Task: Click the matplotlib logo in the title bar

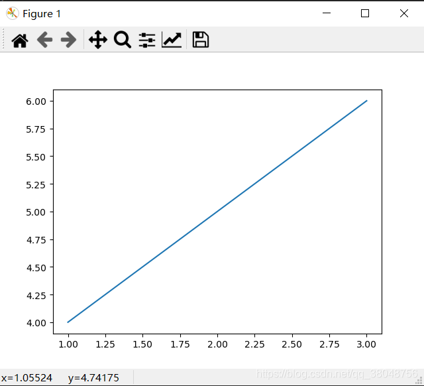Action: tap(13, 13)
